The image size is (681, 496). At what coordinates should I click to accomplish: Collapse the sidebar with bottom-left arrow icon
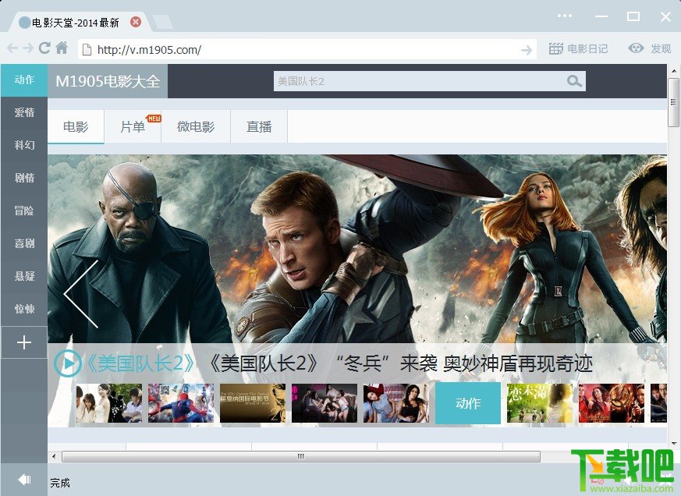[24, 480]
